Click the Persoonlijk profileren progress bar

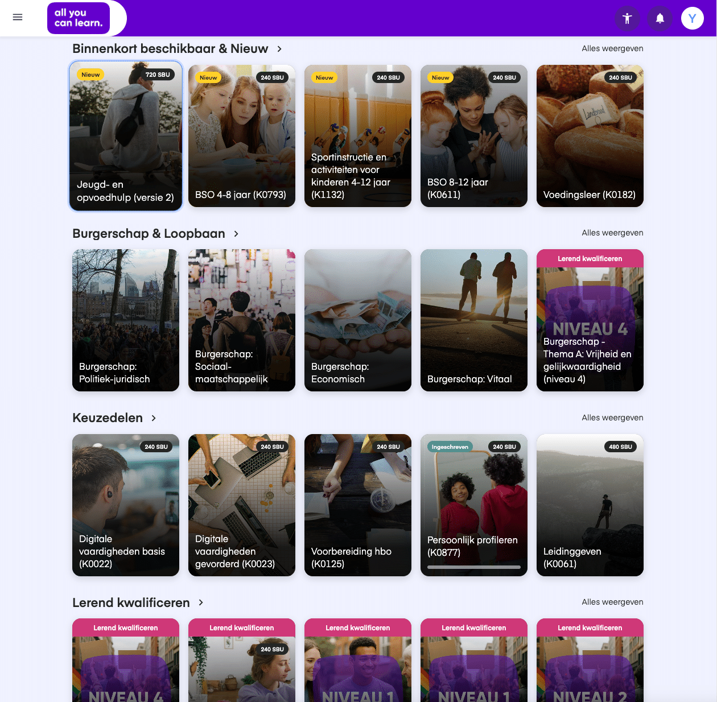(474, 567)
